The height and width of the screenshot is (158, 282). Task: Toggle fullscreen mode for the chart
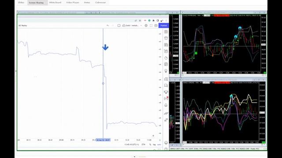151,25
